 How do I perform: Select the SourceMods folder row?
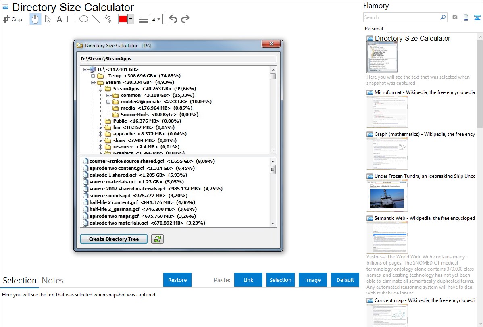(x=155, y=115)
